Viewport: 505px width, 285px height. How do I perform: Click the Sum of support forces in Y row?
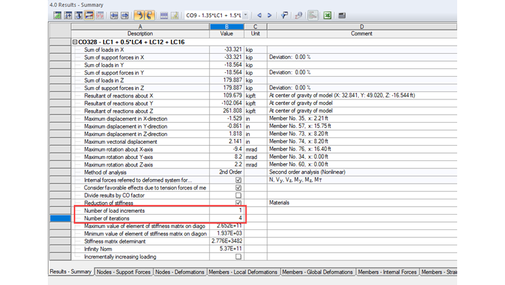pyautogui.click(x=264, y=73)
